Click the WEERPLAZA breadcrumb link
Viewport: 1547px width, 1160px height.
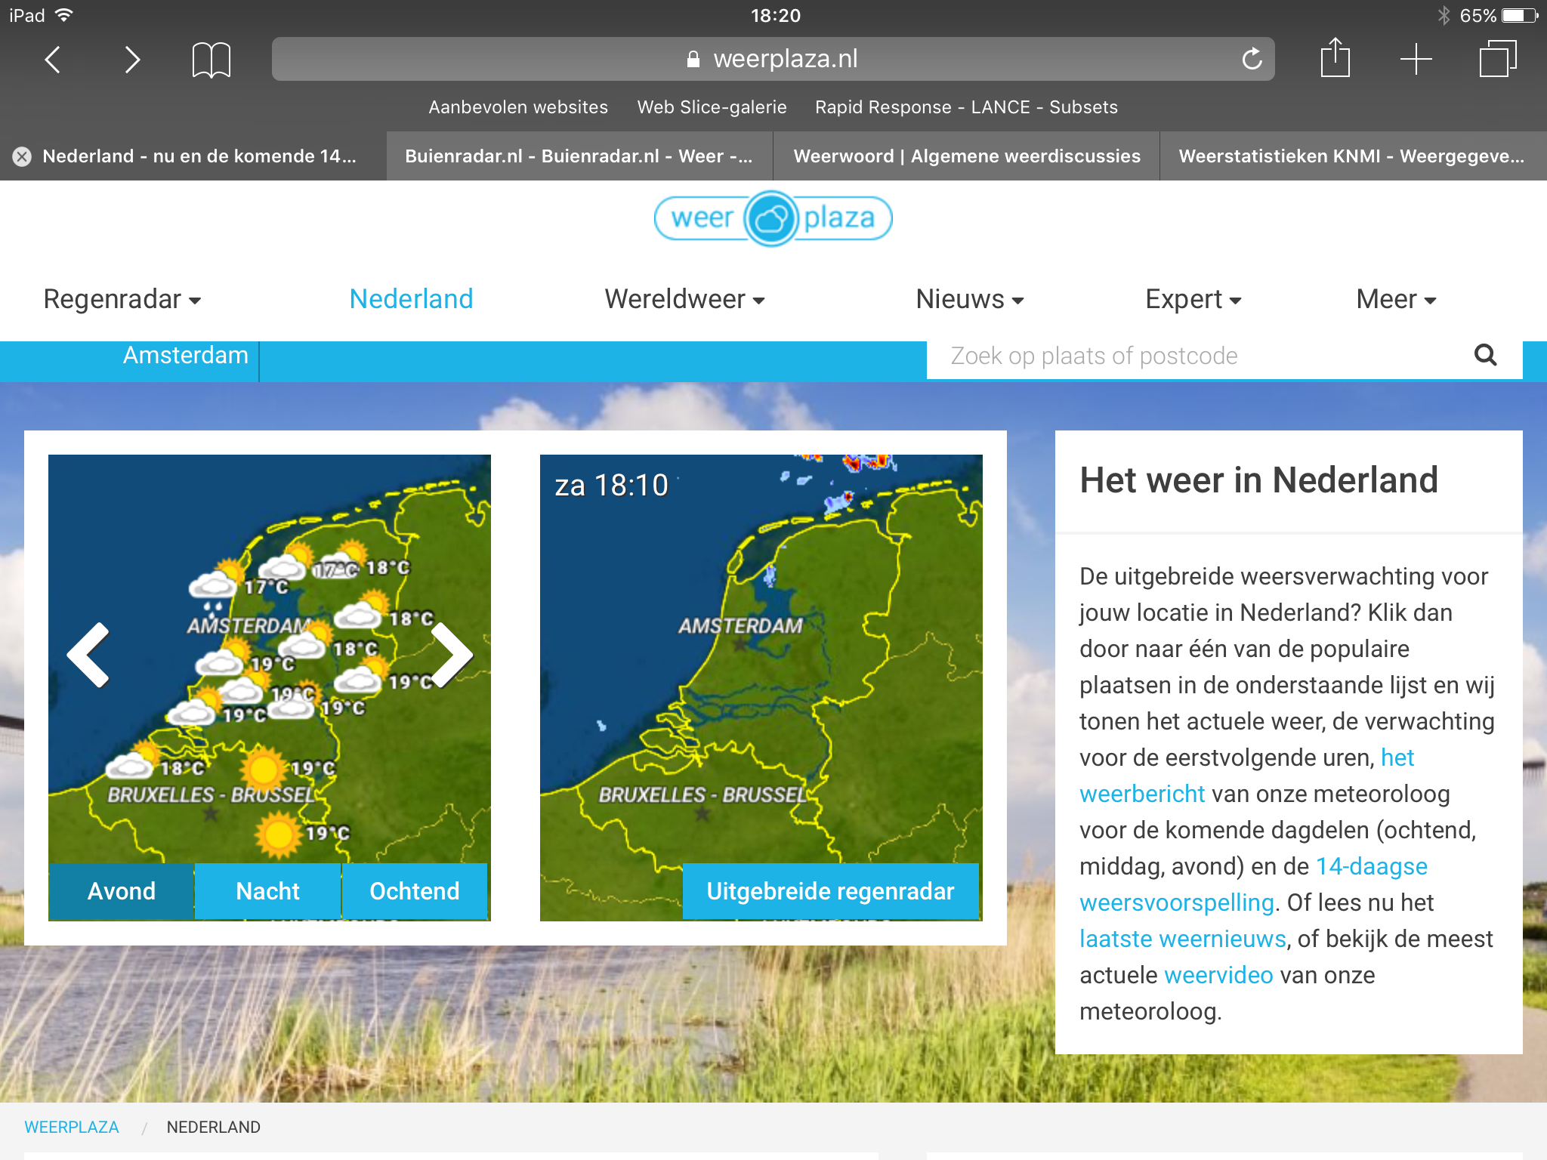point(72,1127)
